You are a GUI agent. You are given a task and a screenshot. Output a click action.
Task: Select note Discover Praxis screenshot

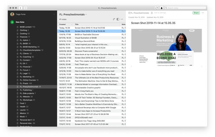[x=91, y=51]
